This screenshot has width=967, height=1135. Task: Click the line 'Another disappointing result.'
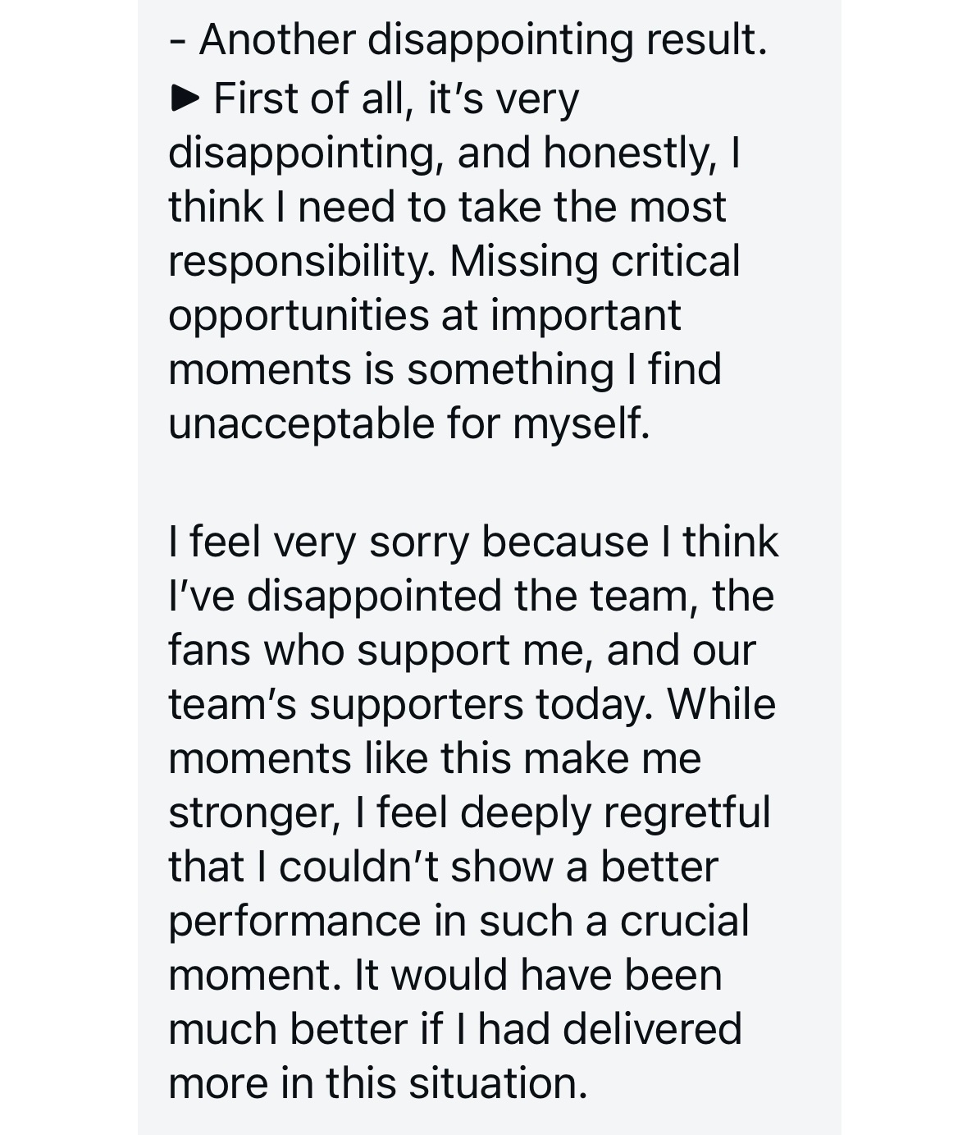click(x=468, y=39)
